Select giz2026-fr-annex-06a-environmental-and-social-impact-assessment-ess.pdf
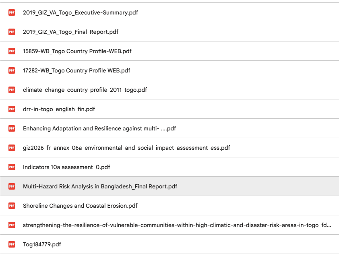This screenshot has height=254, width=339. click(x=169, y=148)
